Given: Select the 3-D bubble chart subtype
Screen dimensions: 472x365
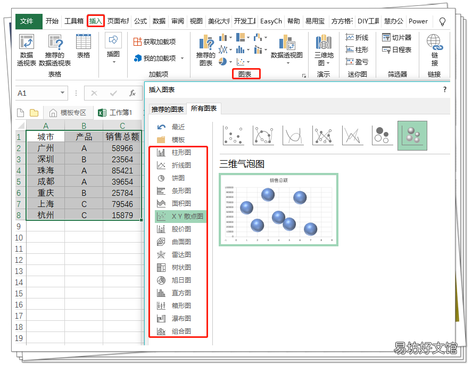Looking at the screenshot, I should pos(412,135).
